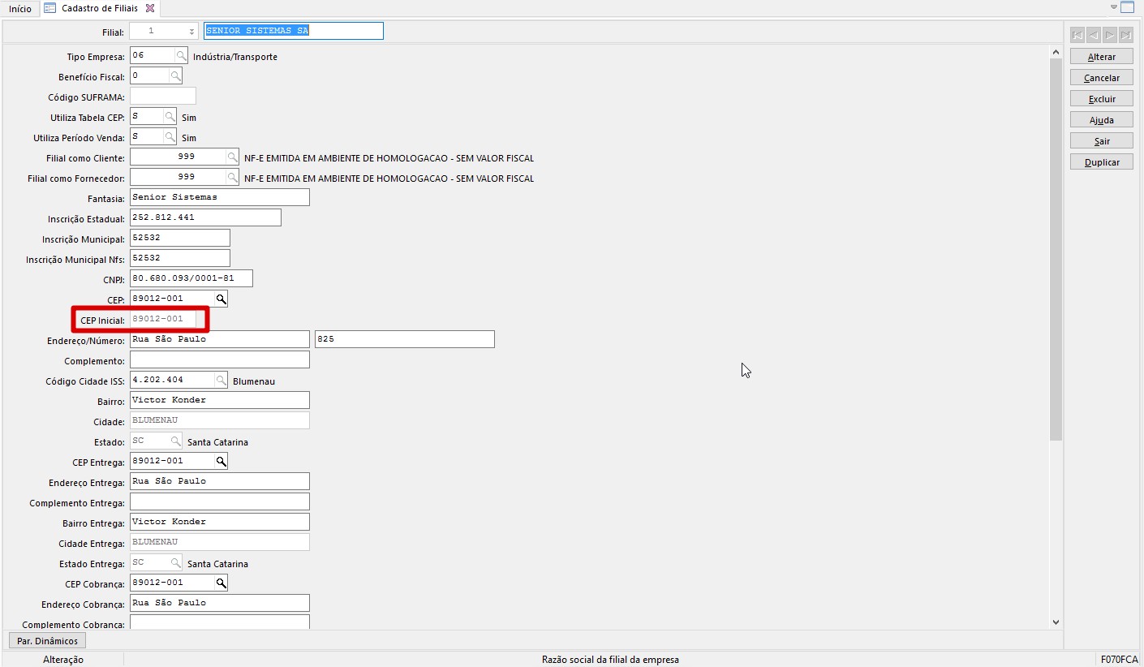Click the Duplicar button
The width and height of the screenshot is (1144, 667).
pyautogui.click(x=1101, y=162)
